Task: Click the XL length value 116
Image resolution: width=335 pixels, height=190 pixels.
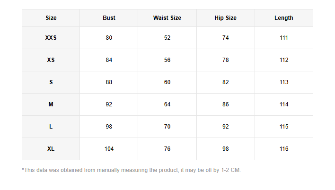Action: pyautogui.click(x=283, y=149)
